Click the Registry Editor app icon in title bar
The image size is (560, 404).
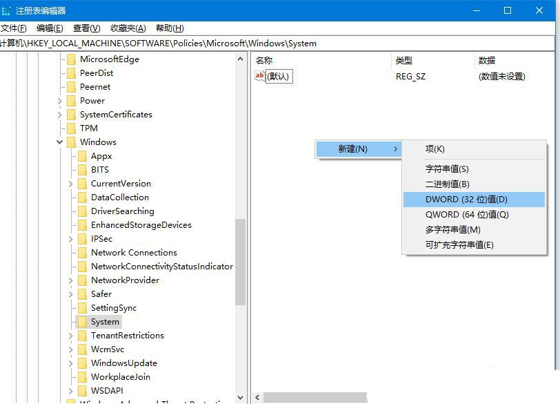click(6, 11)
